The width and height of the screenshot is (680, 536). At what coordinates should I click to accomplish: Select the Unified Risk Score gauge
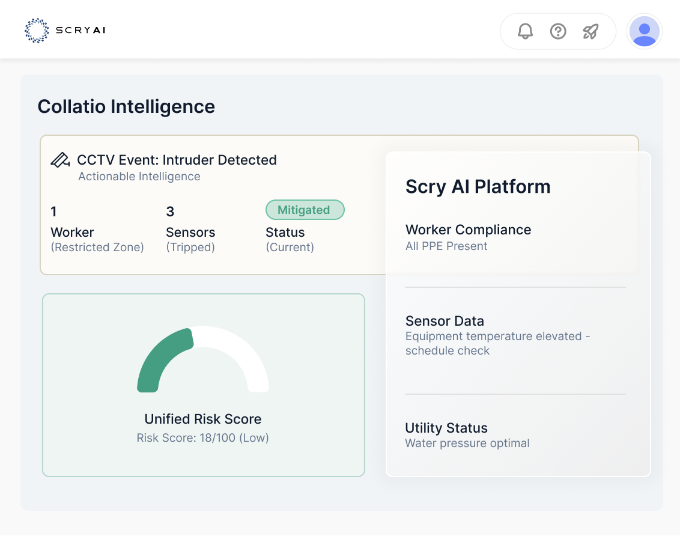pyautogui.click(x=203, y=359)
